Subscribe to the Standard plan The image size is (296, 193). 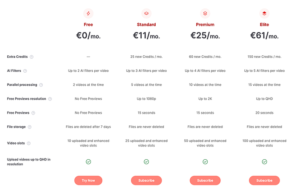[x=146, y=180]
